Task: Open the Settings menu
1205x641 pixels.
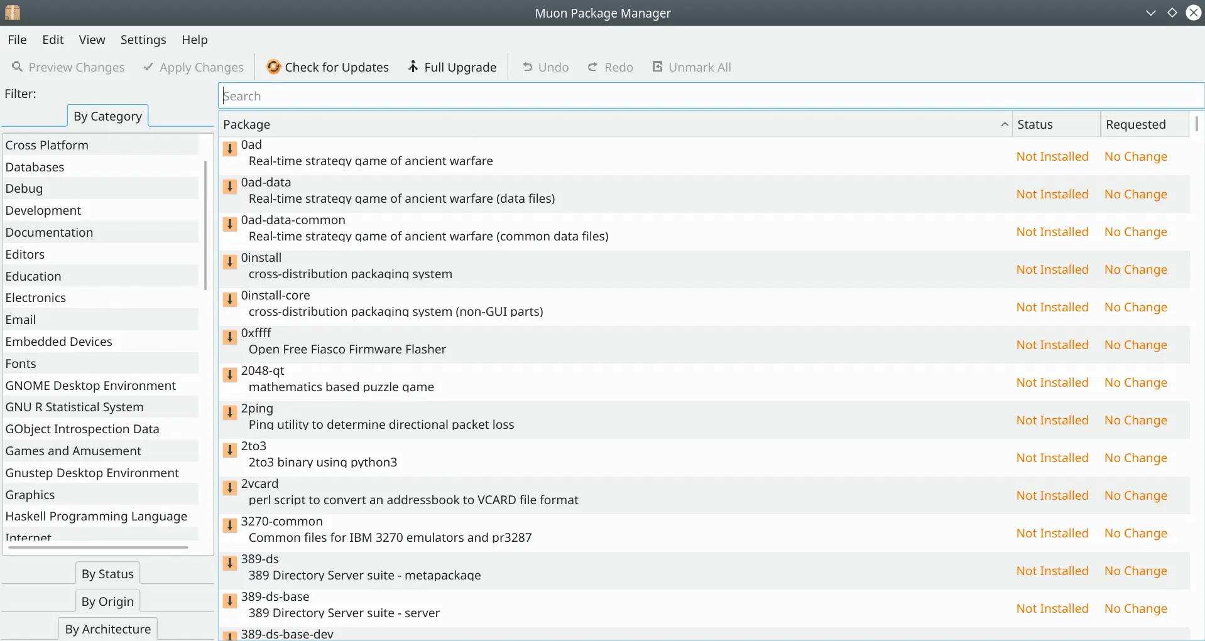Action: point(143,40)
